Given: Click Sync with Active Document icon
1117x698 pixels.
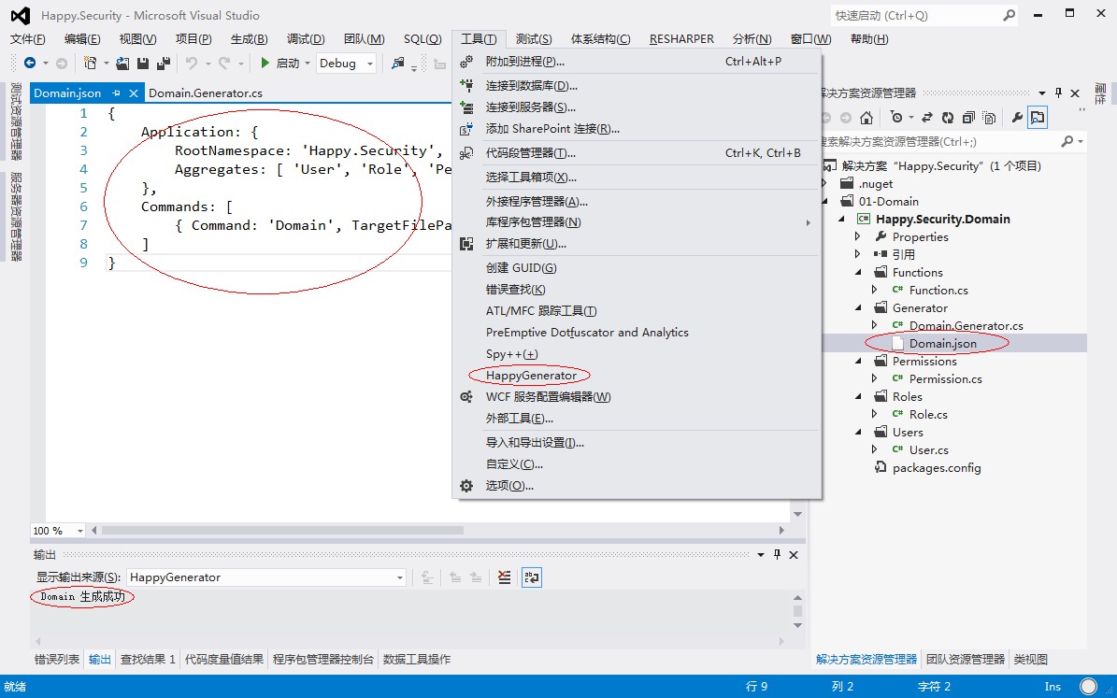Looking at the screenshot, I should (927, 118).
